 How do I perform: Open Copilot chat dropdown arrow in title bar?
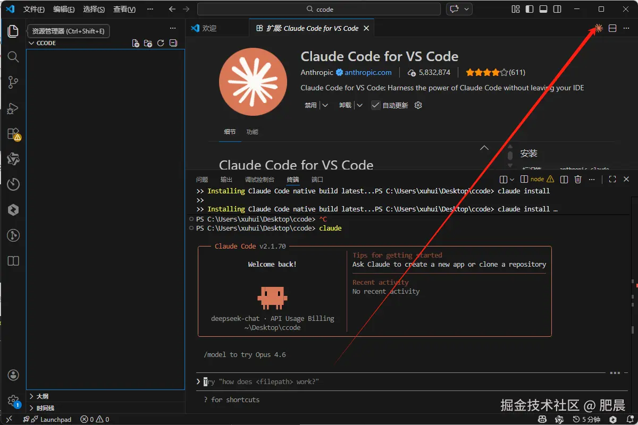[467, 9]
